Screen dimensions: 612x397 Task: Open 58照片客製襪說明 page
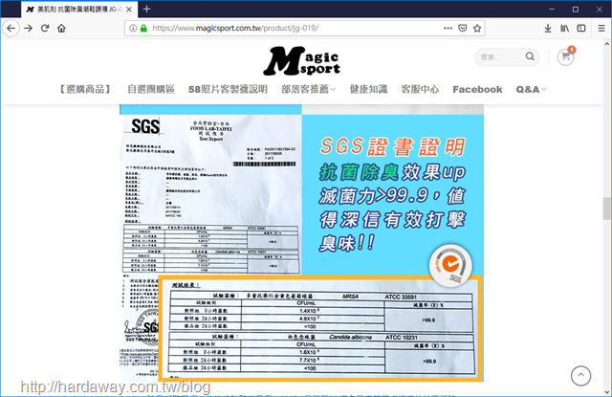coord(228,89)
